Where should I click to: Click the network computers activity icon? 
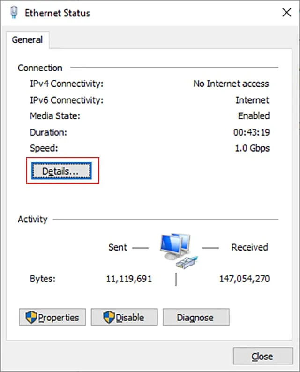[x=176, y=247]
